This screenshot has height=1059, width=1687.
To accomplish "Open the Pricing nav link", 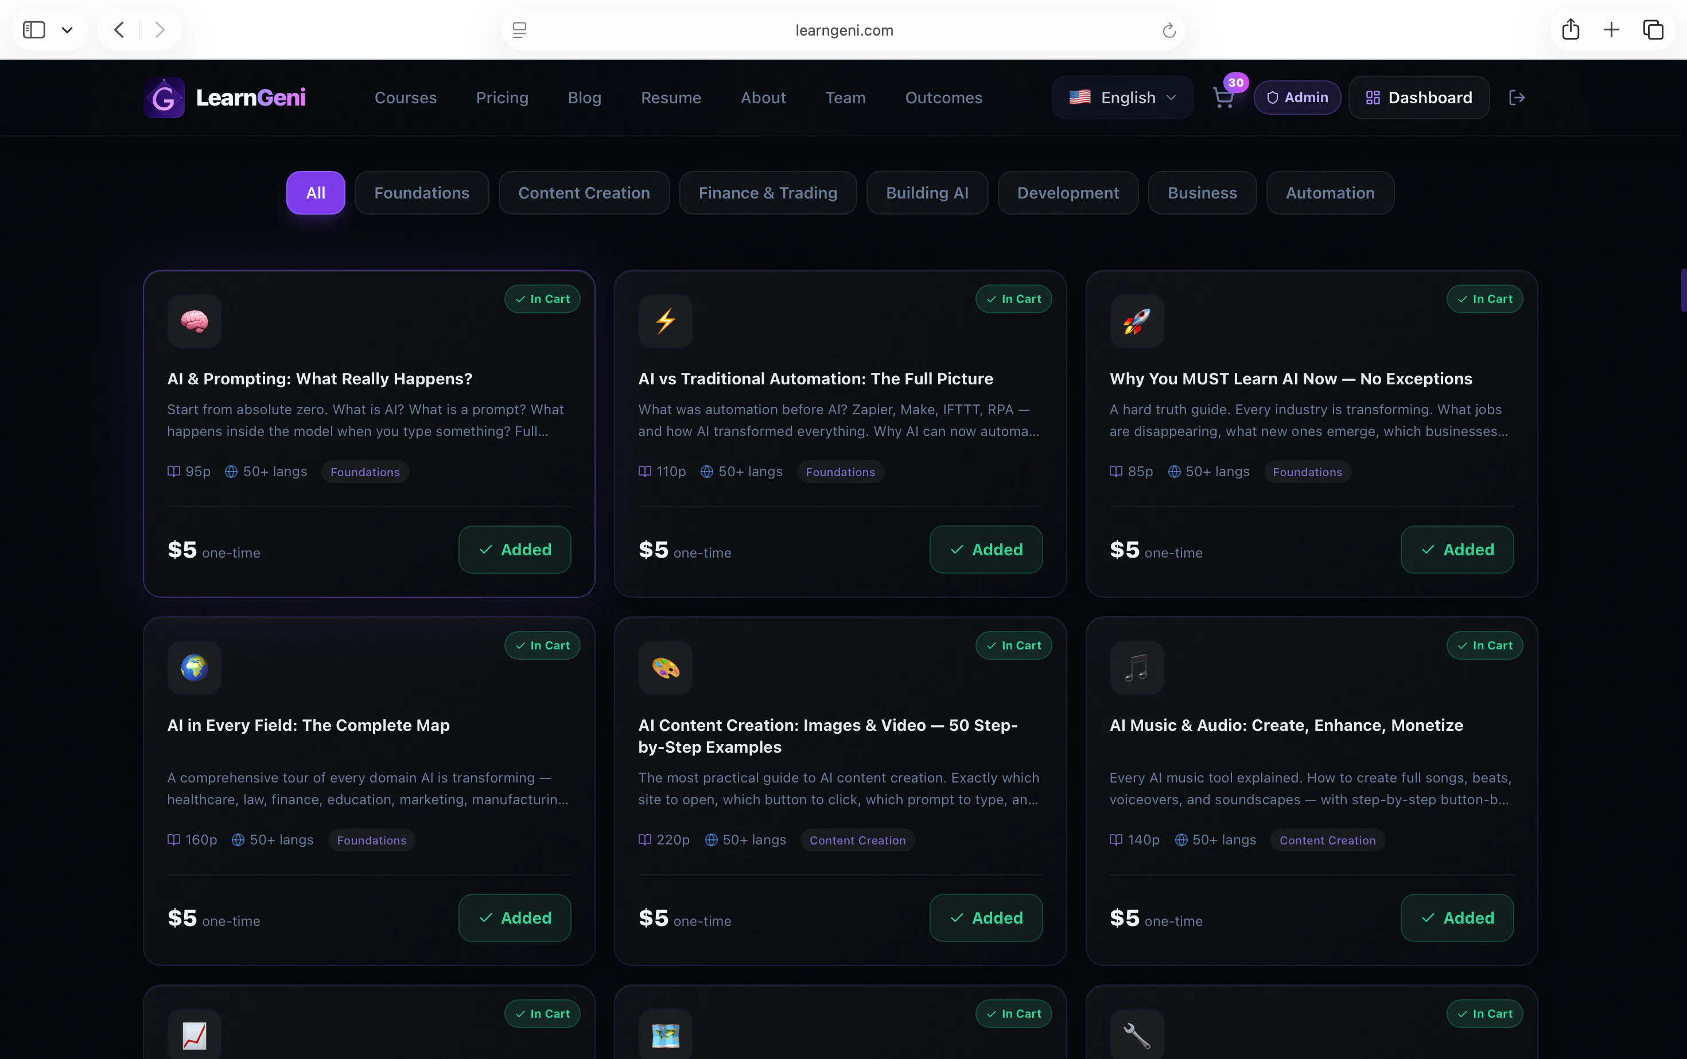I will pyautogui.click(x=502, y=98).
